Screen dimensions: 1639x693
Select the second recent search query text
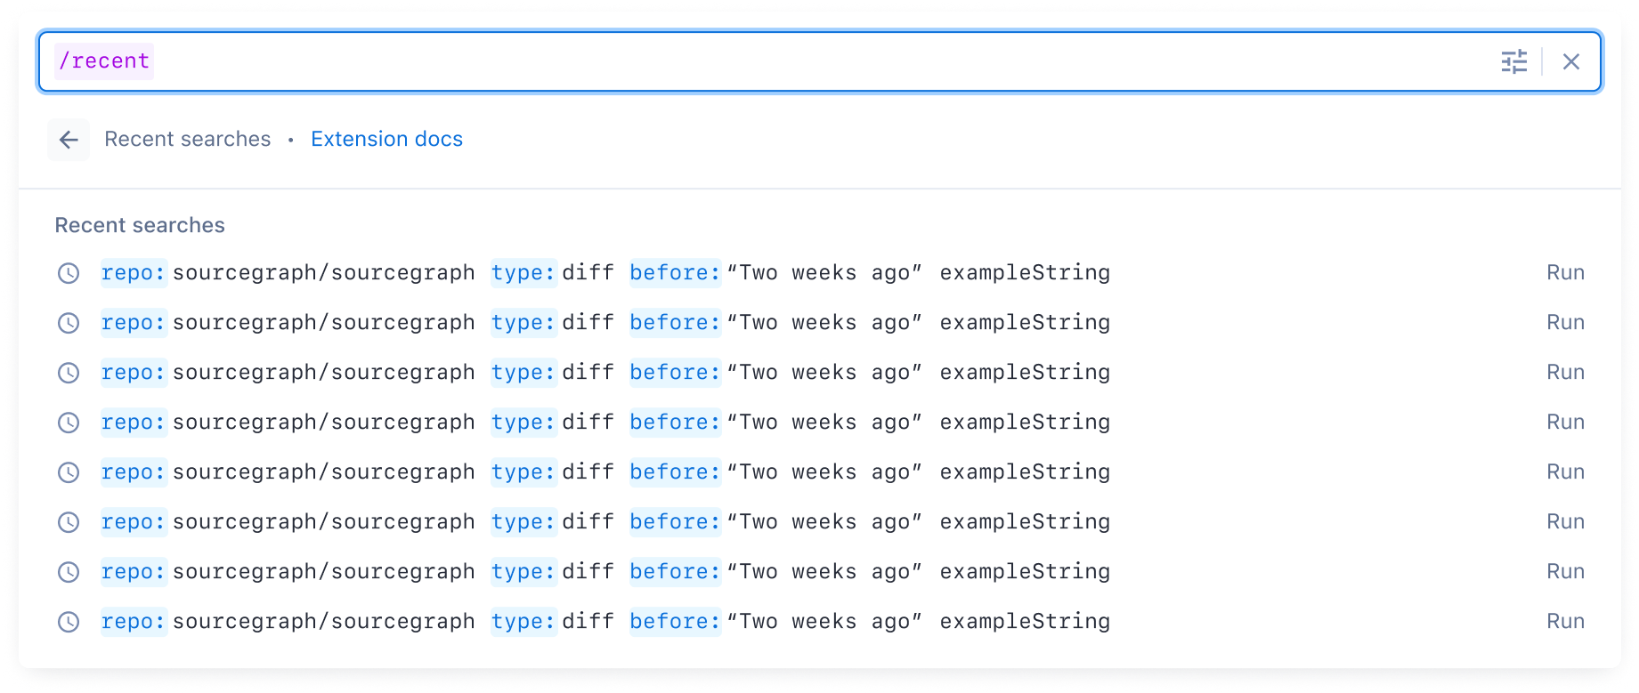point(605,323)
